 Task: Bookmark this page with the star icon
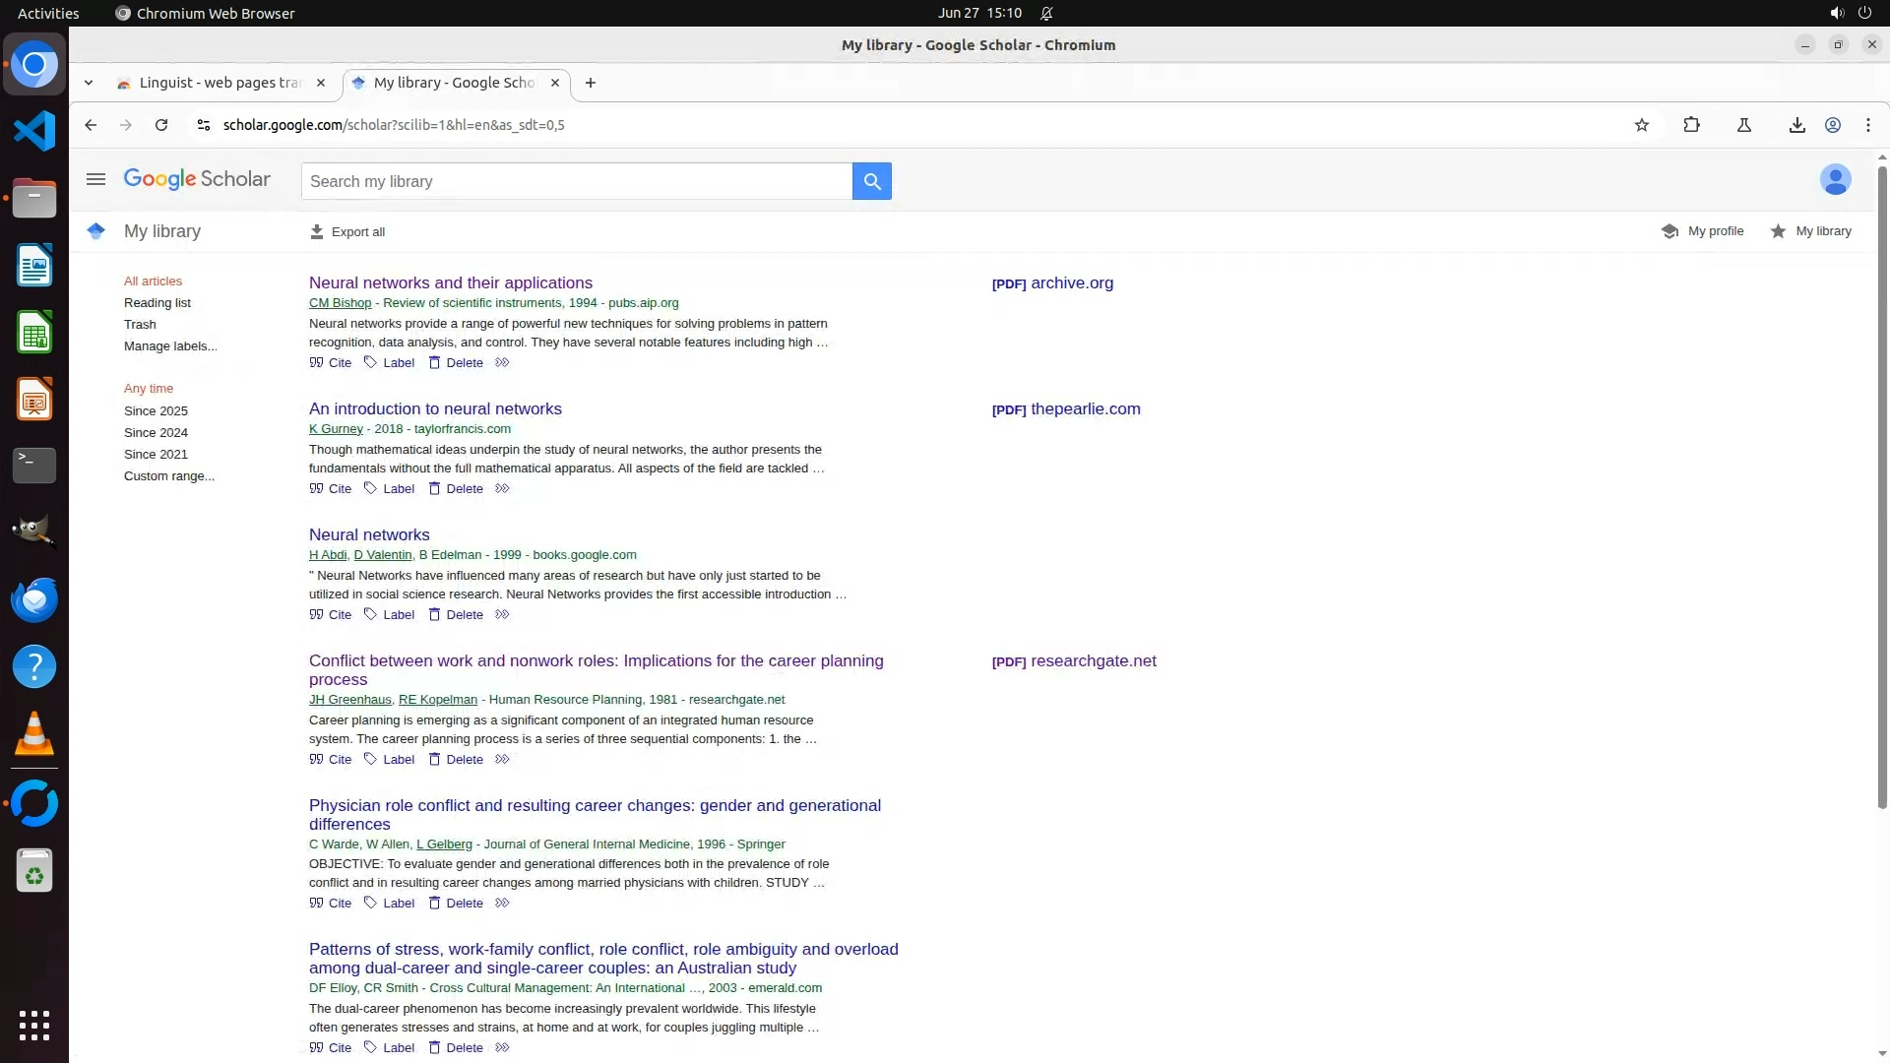pos(1641,125)
